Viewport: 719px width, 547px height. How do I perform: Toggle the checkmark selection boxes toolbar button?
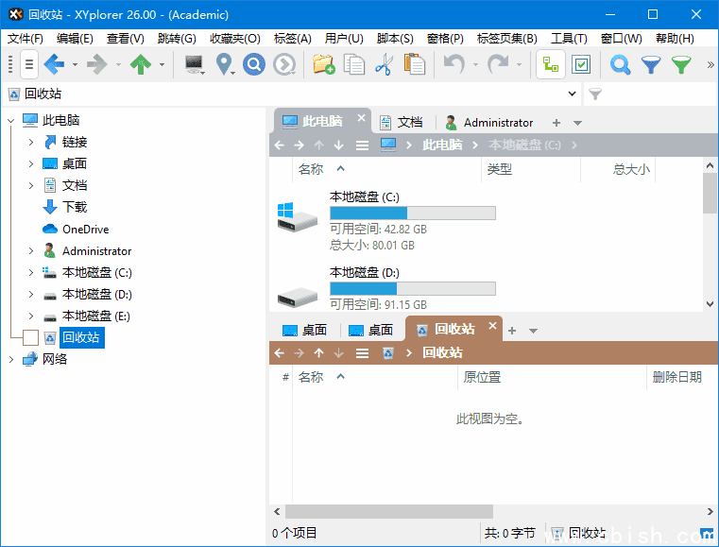581,64
